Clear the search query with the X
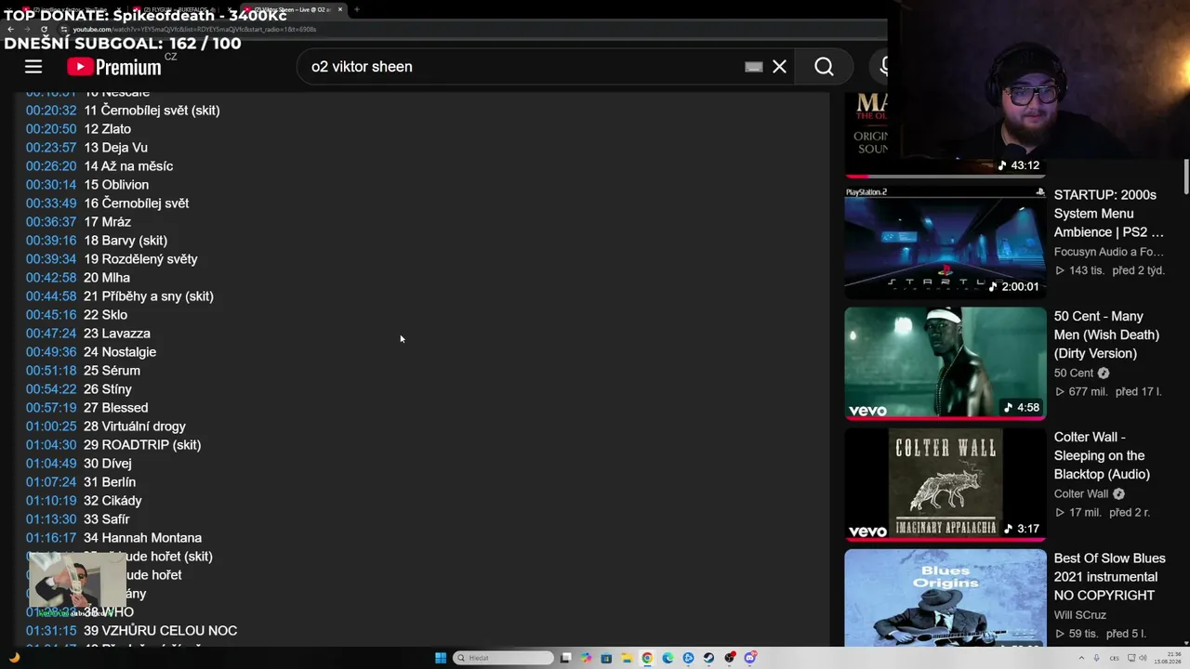 [779, 66]
